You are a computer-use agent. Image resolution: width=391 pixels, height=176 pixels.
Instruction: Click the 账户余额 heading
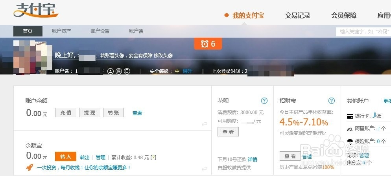37,101
